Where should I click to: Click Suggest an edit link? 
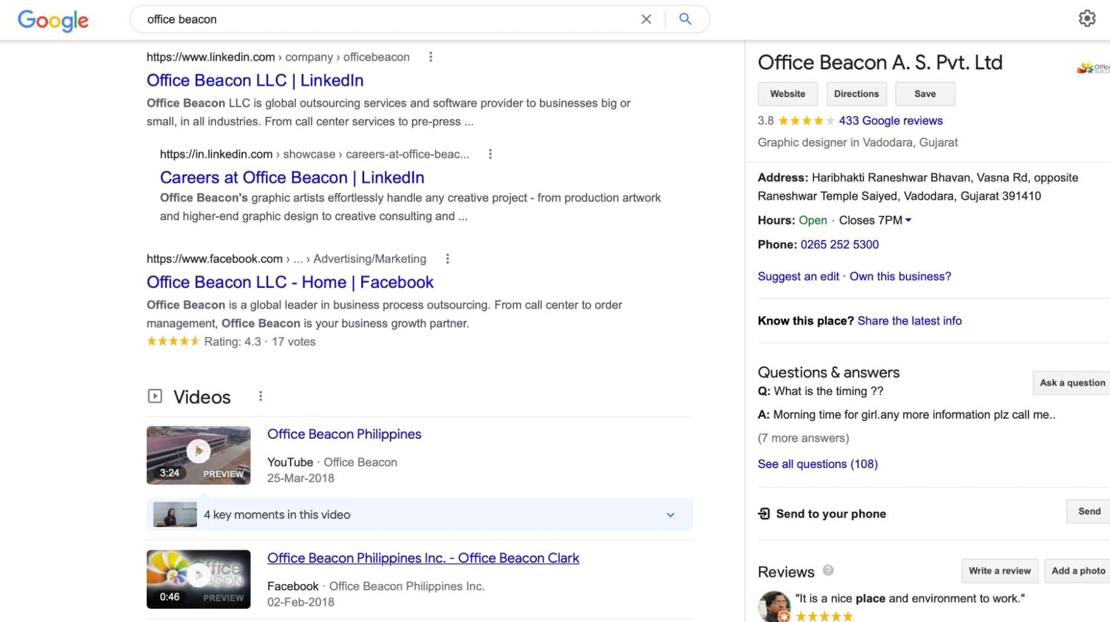(x=798, y=277)
